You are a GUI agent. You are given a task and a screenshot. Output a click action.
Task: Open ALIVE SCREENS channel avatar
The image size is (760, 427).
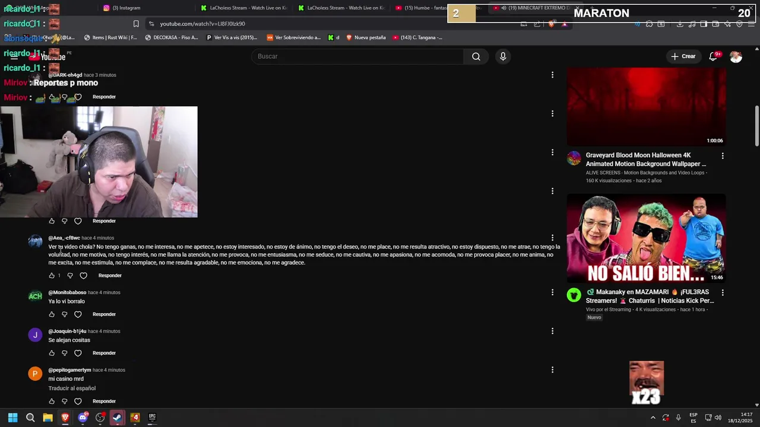pyautogui.click(x=574, y=158)
